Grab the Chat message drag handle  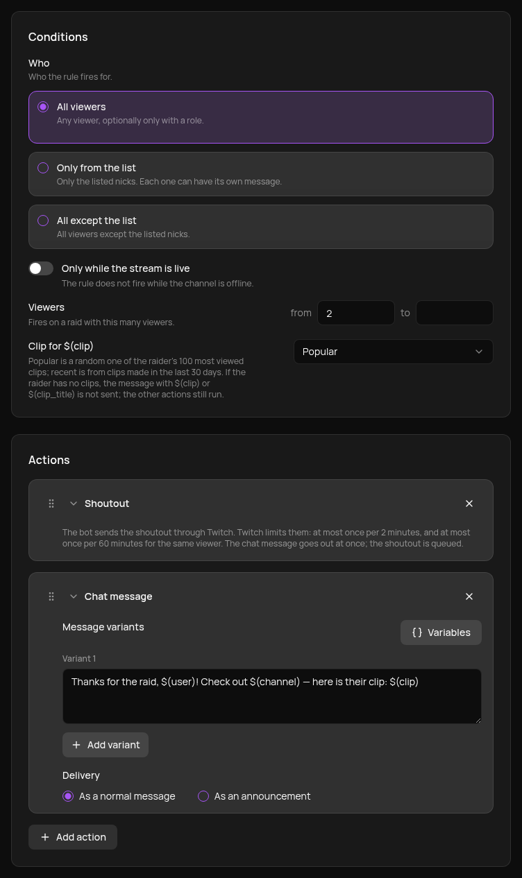point(51,596)
